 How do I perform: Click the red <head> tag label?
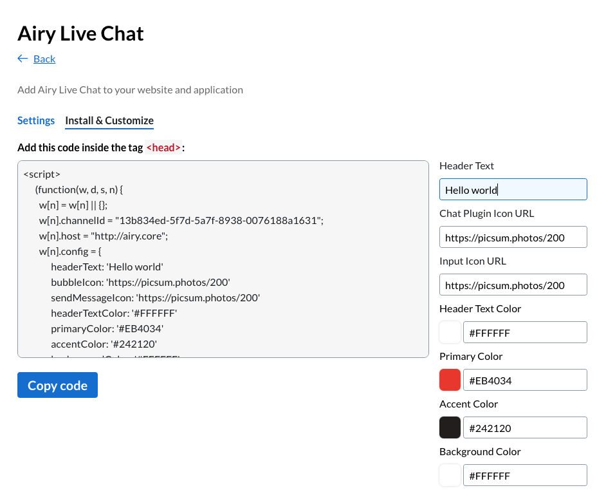click(x=163, y=147)
